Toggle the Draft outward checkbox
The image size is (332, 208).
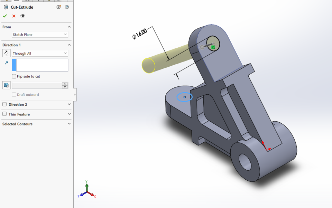(14, 94)
